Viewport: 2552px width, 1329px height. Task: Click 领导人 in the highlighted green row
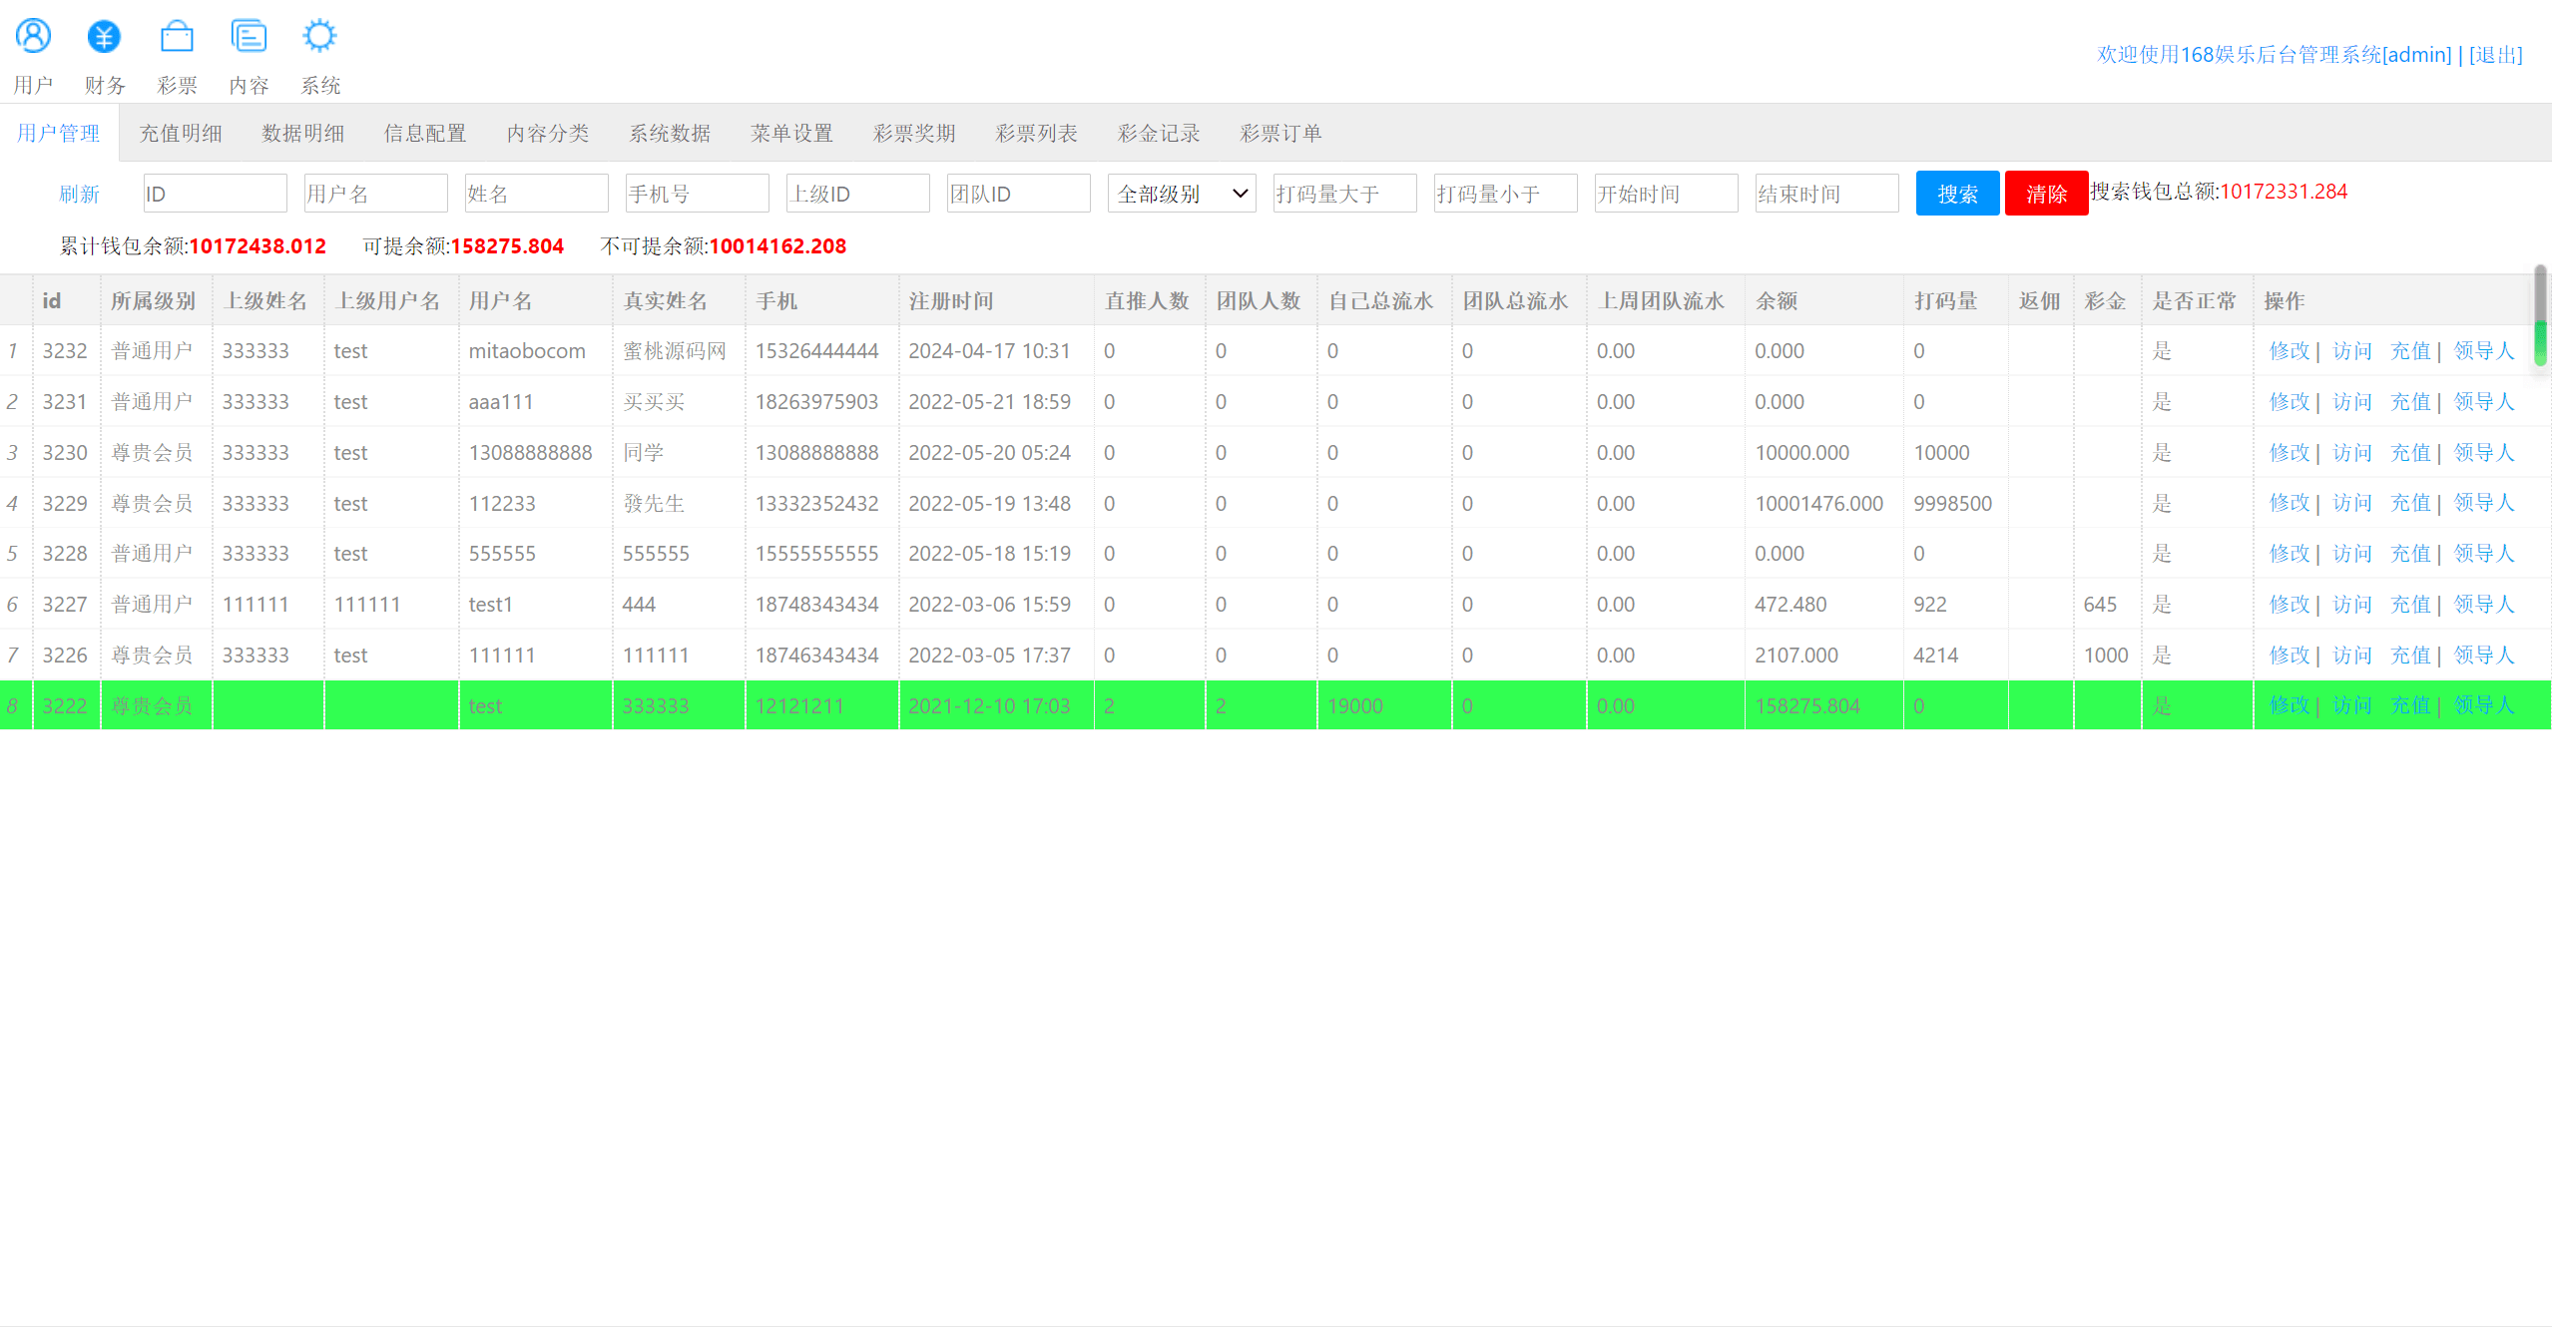pyautogui.click(x=2483, y=705)
